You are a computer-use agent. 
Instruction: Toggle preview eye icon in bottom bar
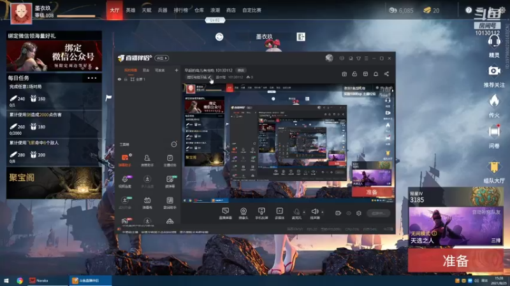point(349,213)
